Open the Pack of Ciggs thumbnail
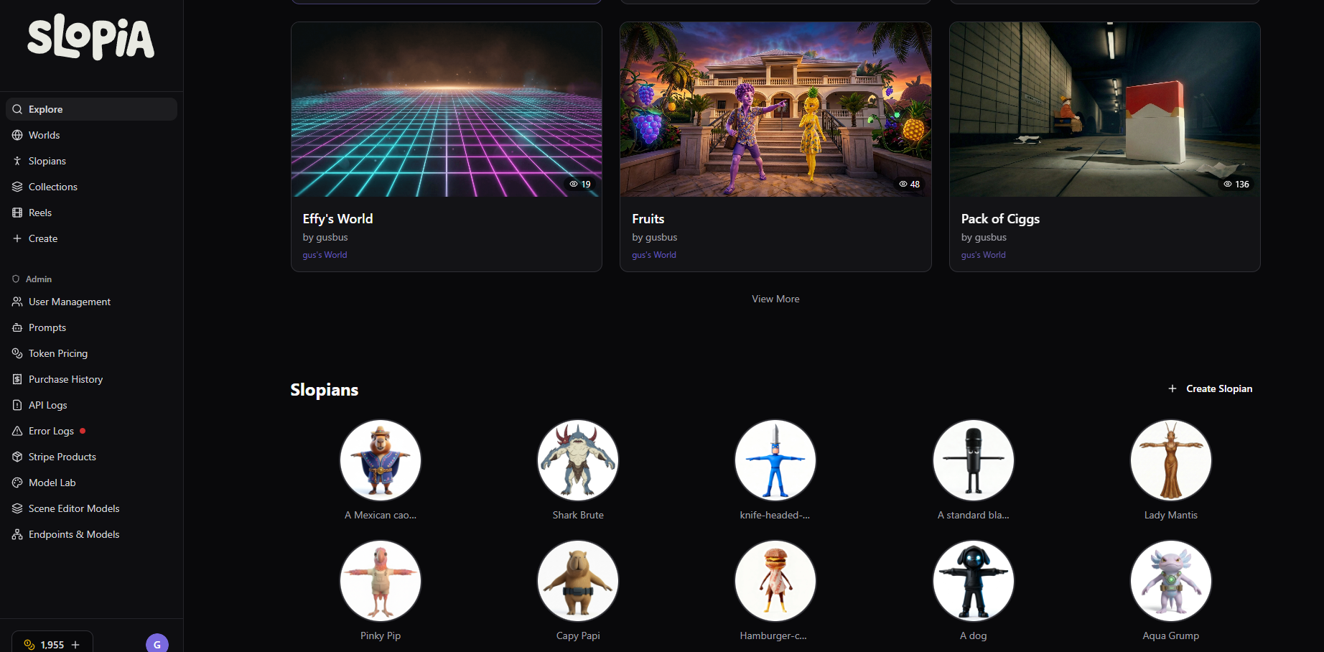This screenshot has height=652, width=1324. tap(1104, 109)
